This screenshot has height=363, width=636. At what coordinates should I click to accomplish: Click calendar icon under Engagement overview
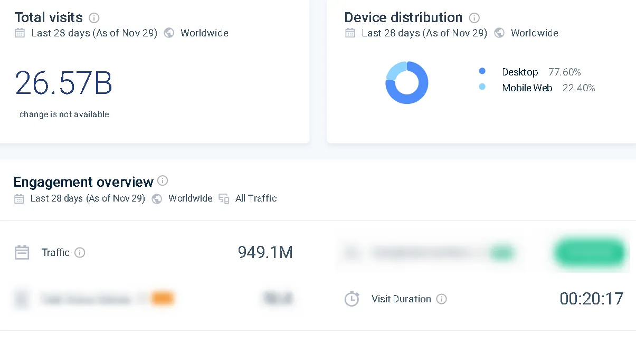(x=19, y=199)
